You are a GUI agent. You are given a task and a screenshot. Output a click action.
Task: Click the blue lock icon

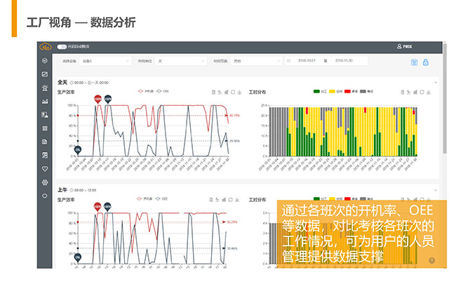(425, 62)
